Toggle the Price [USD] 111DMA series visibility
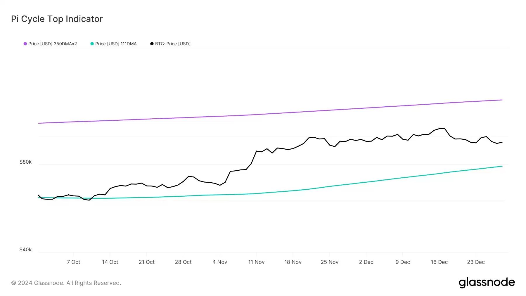Viewport: 526px width, 296px height. tap(116, 44)
